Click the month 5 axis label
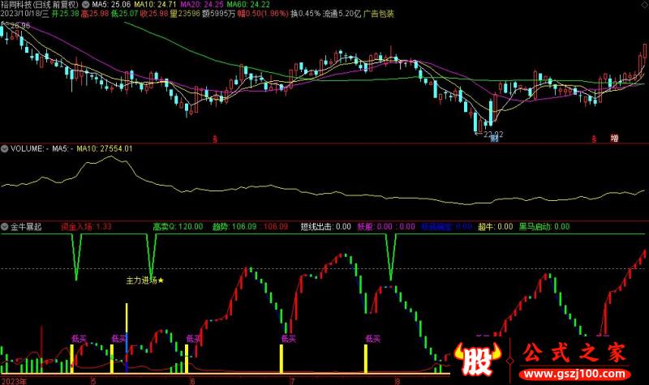 tap(93, 381)
